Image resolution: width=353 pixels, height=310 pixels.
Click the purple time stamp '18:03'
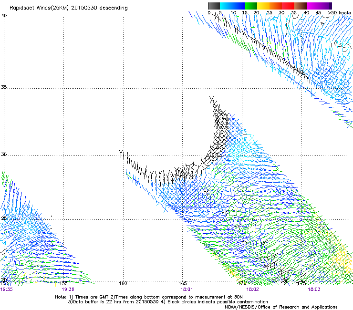(x=314, y=289)
